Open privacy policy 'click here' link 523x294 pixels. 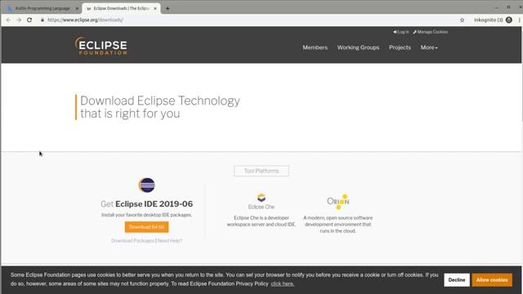point(282,284)
